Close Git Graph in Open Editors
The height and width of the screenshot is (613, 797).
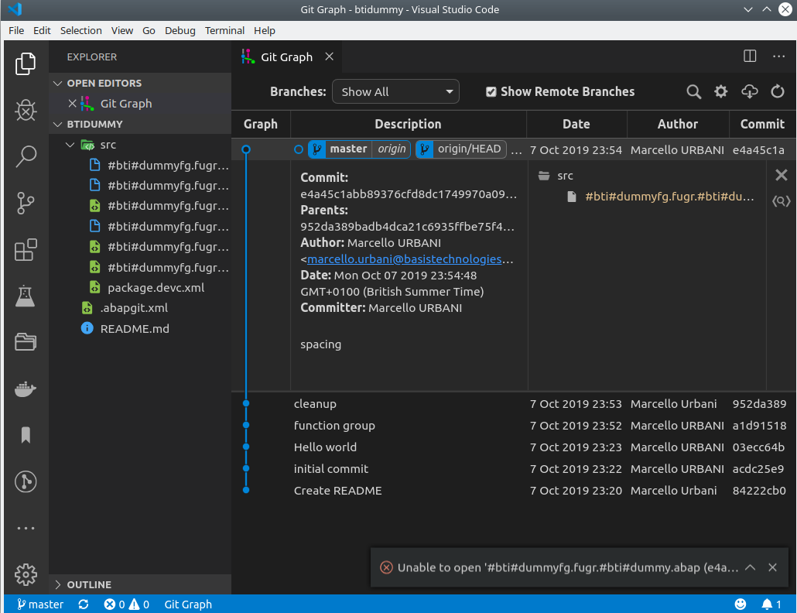click(x=72, y=104)
